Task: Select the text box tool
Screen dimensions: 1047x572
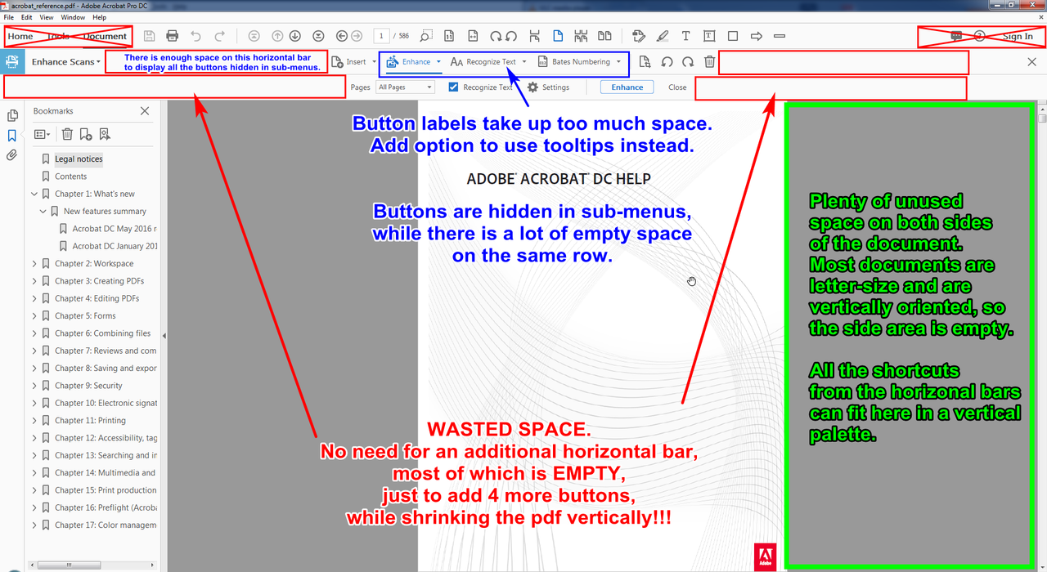Action: [709, 36]
